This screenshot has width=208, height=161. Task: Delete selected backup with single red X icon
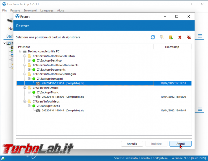coord(180,37)
